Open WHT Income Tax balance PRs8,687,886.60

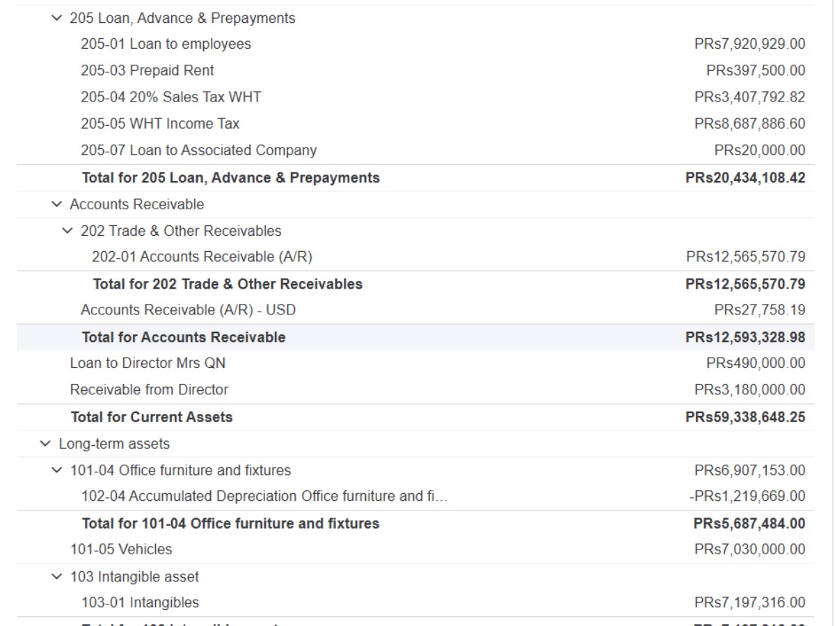[749, 124]
